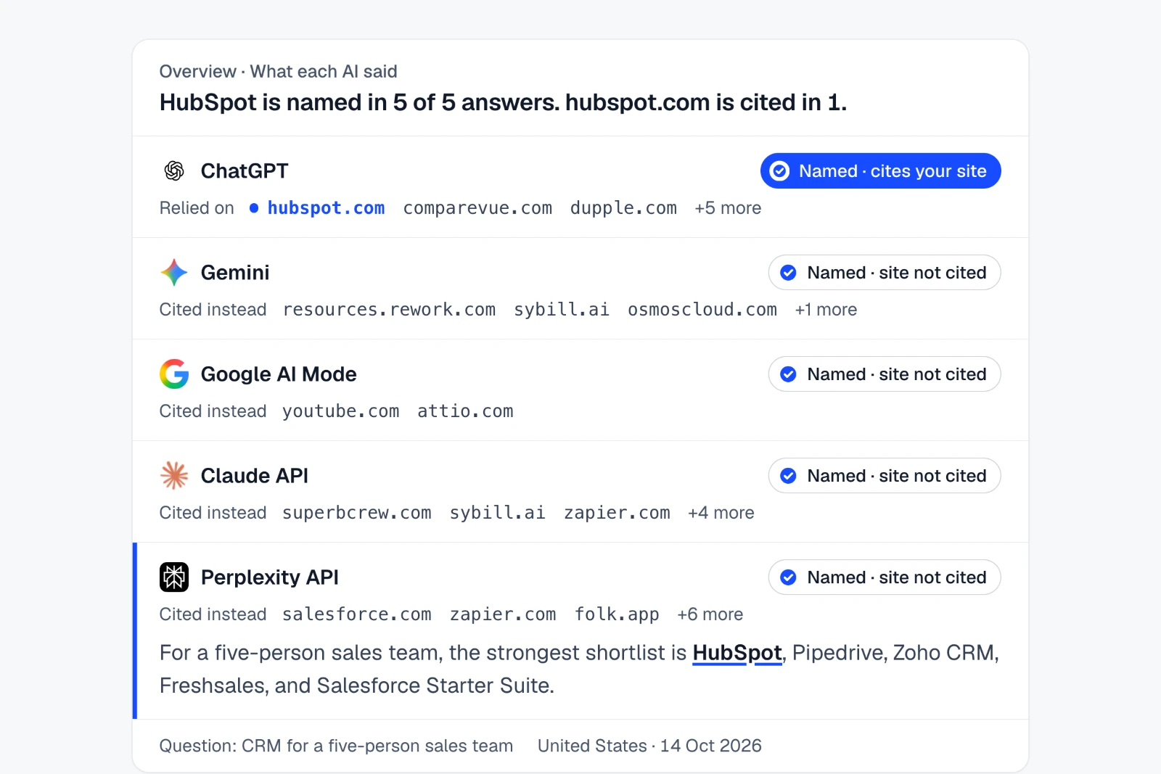Click the ChatGPT logo icon
The width and height of the screenshot is (1161, 774).
(174, 170)
